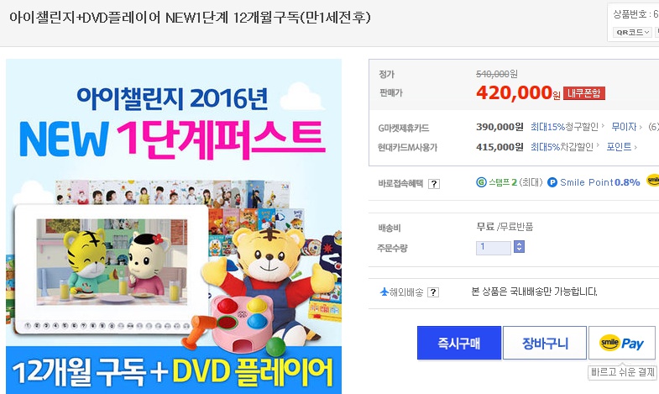Click the yellow smile badge icon
The width and height of the screenshot is (659, 394).
(652, 180)
